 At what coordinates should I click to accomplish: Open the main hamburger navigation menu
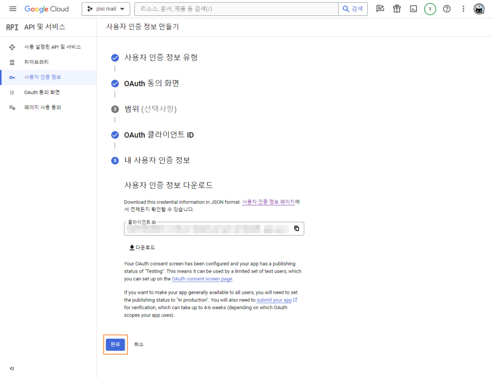tap(13, 9)
